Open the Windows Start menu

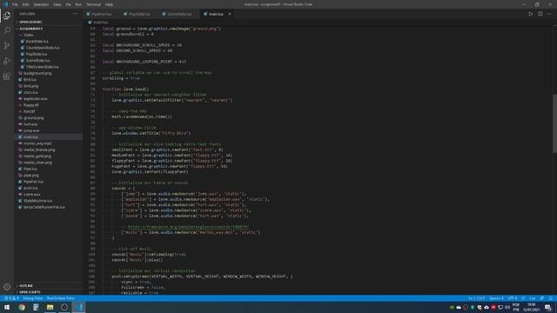(7, 307)
